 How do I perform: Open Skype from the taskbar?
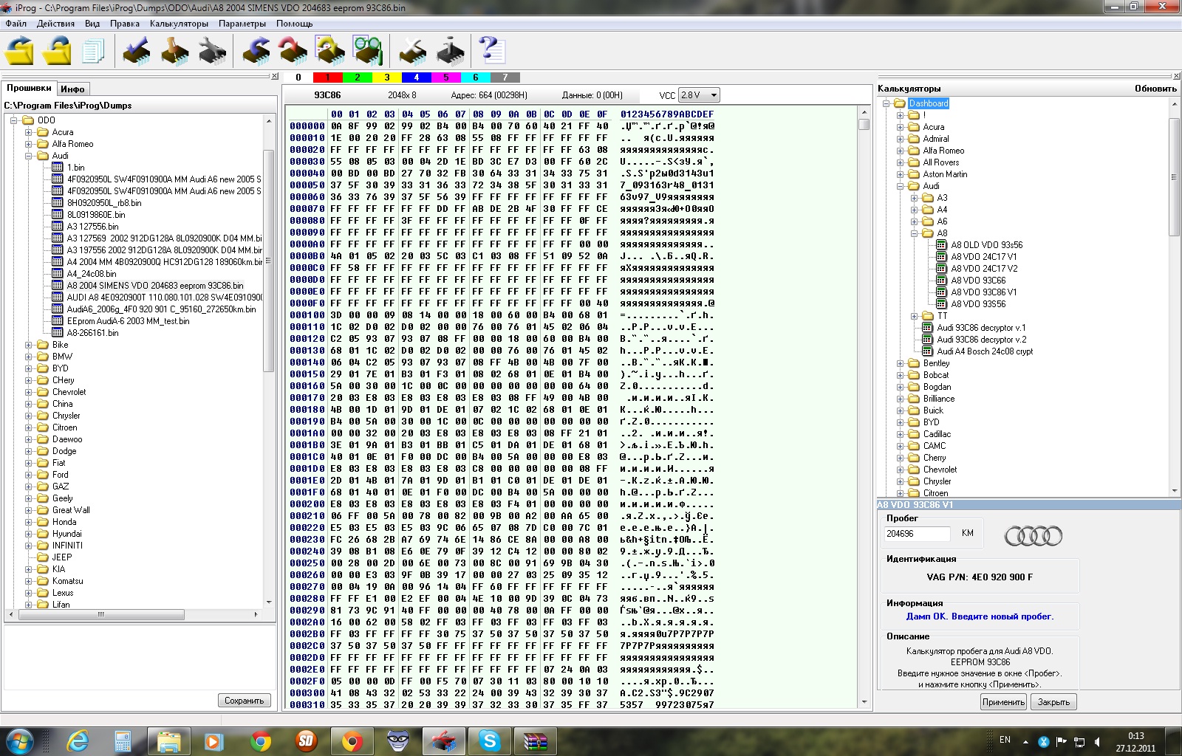[x=490, y=740]
